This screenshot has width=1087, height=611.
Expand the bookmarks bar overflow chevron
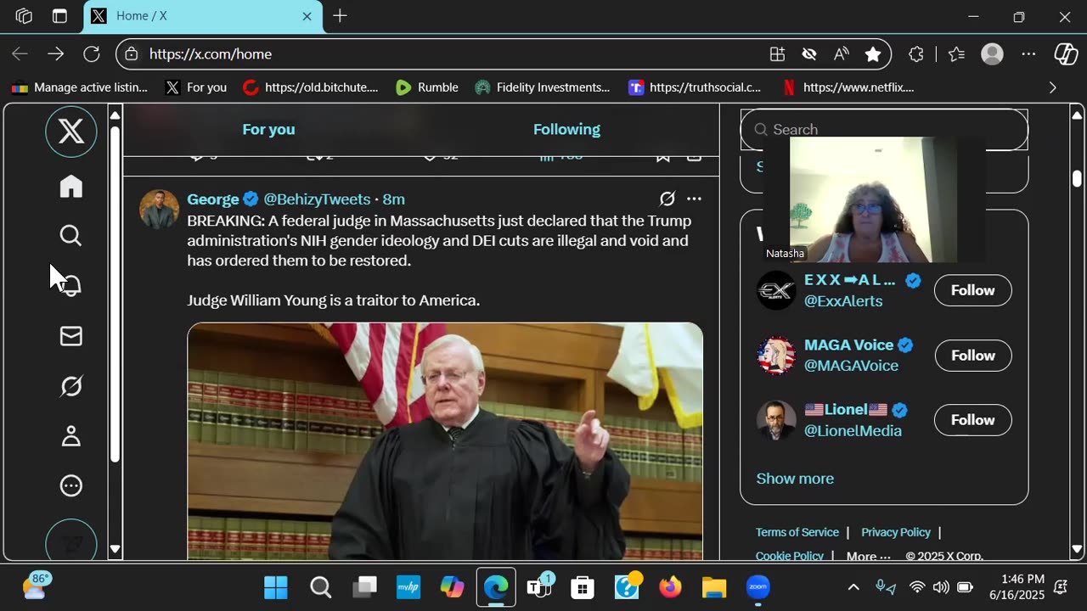1053,87
